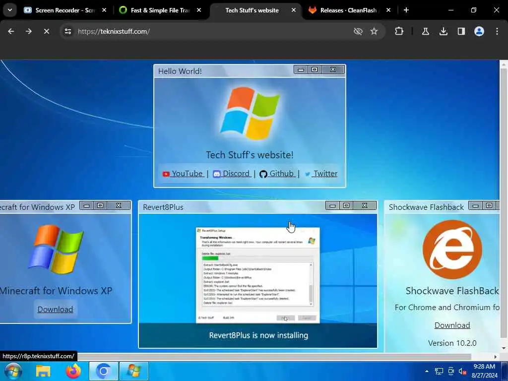Click the Revert8Plus installer screenshot
The image size is (508, 381).
258,275
